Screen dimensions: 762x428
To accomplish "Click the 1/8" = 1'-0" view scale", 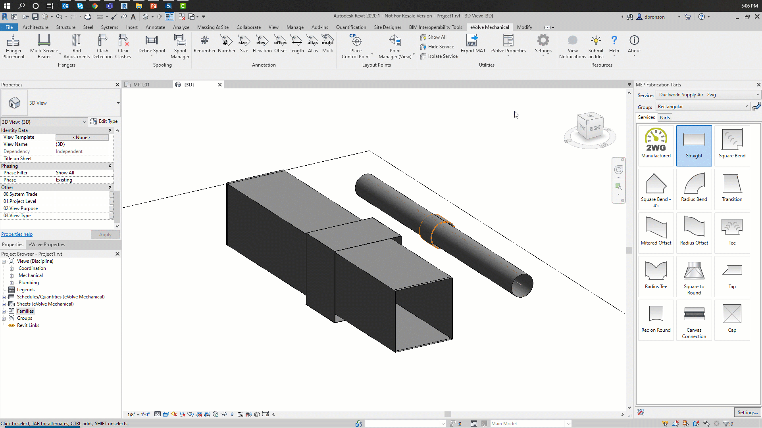I will pos(138,415).
